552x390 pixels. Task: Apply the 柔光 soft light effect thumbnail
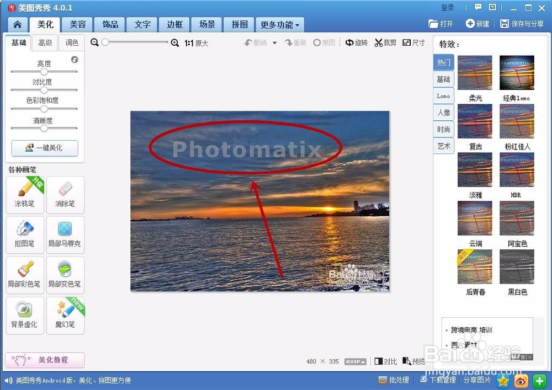point(475,72)
